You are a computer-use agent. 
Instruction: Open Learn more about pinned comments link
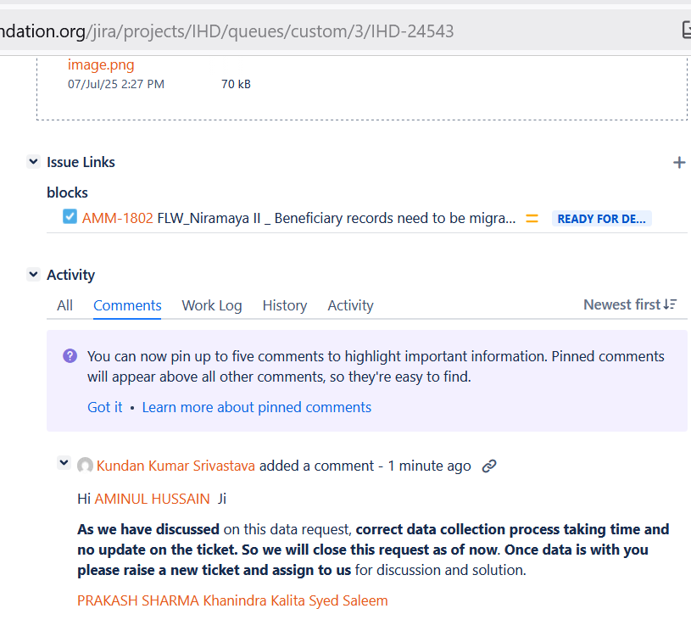pos(256,407)
